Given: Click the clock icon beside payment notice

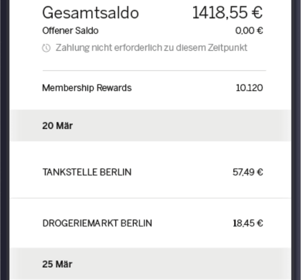Looking at the screenshot, I should [47, 48].
